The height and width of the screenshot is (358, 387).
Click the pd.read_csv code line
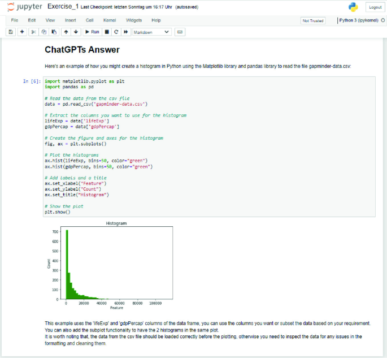click(96, 104)
